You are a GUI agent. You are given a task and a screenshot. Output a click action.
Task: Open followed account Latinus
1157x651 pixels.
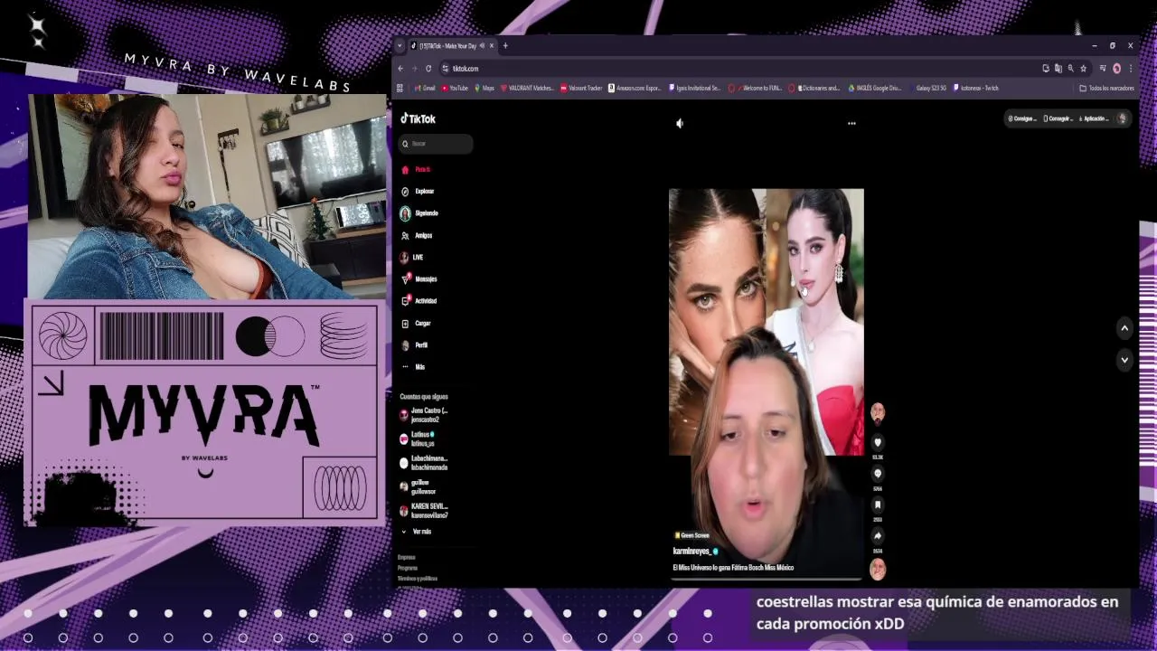coord(419,439)
